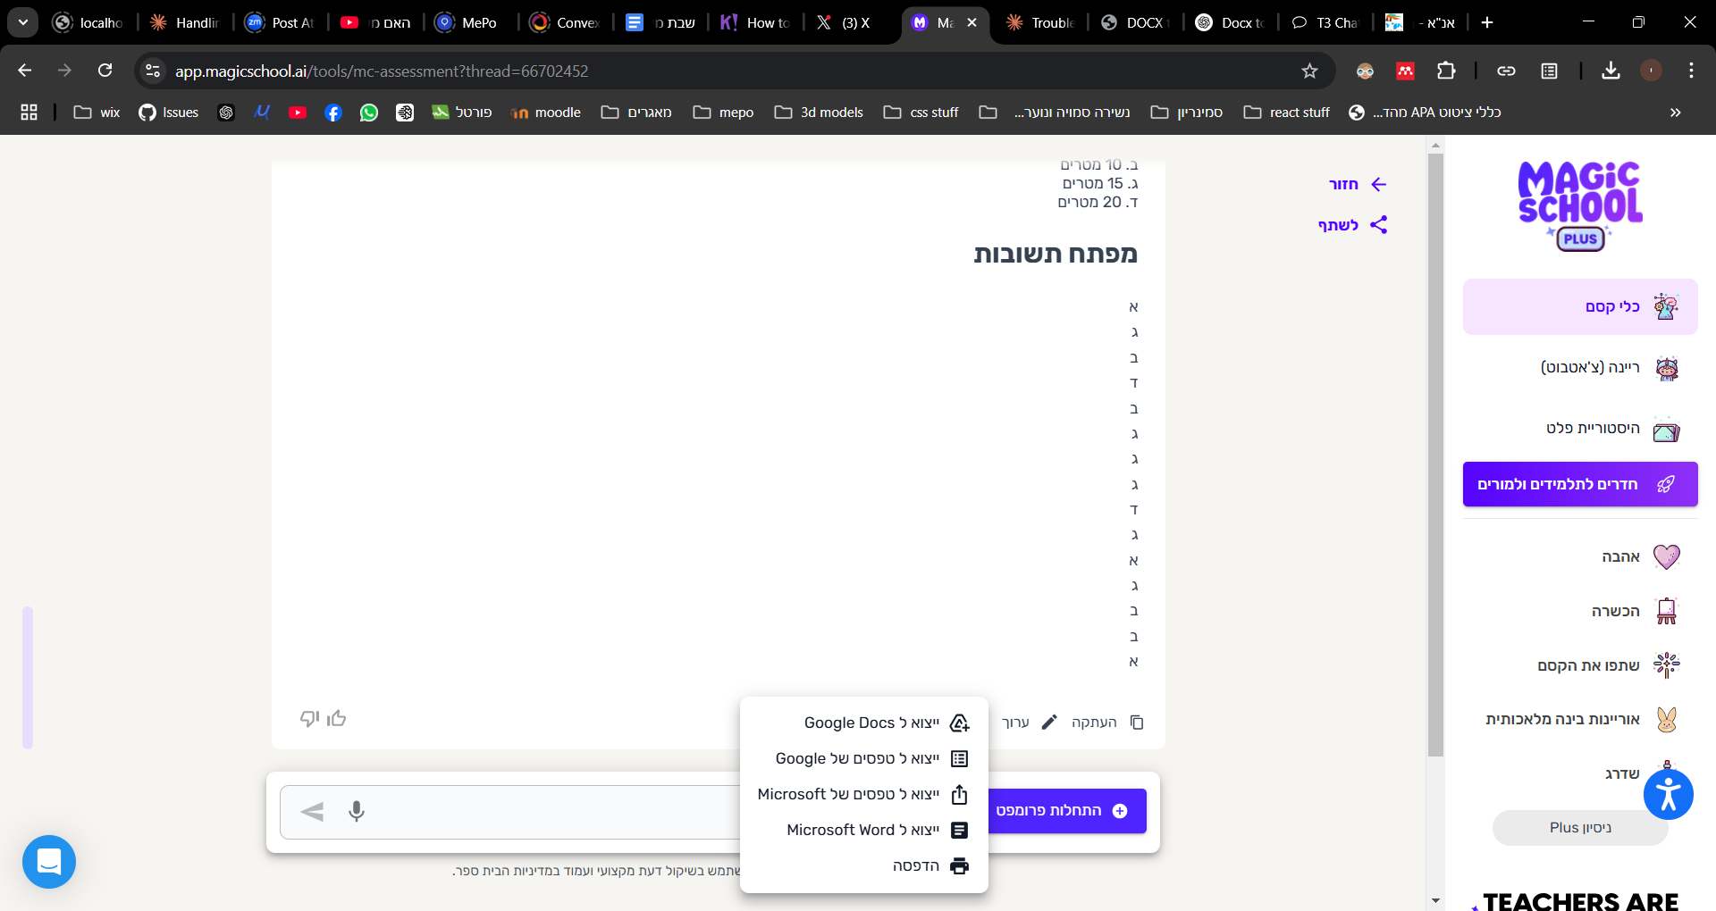Open the accessibility widget button
The image size is (1716, 911).
click(x=1669, y=794)
